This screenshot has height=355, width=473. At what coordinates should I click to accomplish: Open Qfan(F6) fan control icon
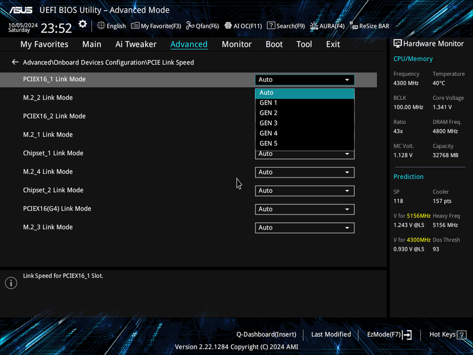tap(190, 25)
